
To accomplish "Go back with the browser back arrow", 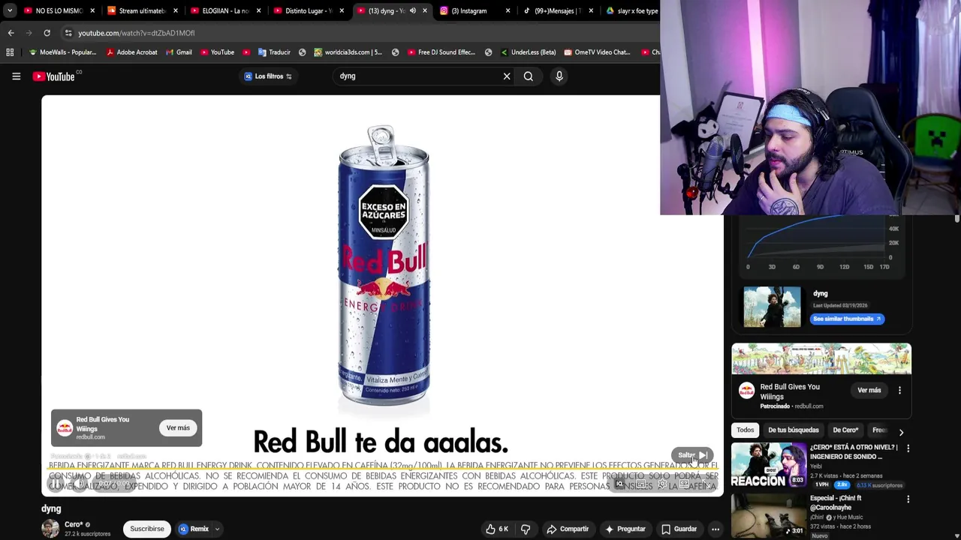I will point(11,33).
